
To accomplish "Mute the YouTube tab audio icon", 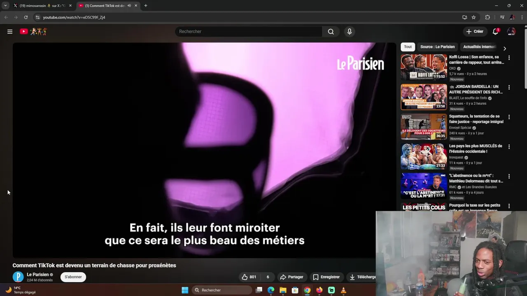I will coord(129,6).
